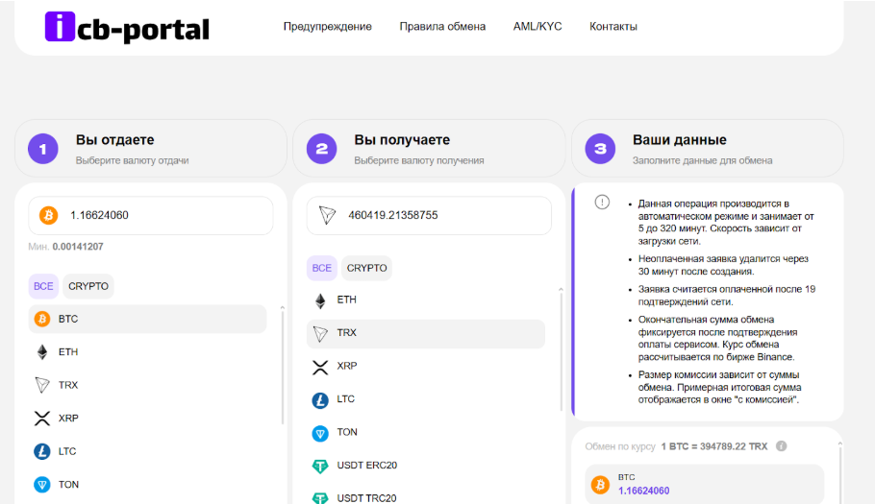Click XRP icon in give list

click(x=42, y=419)
